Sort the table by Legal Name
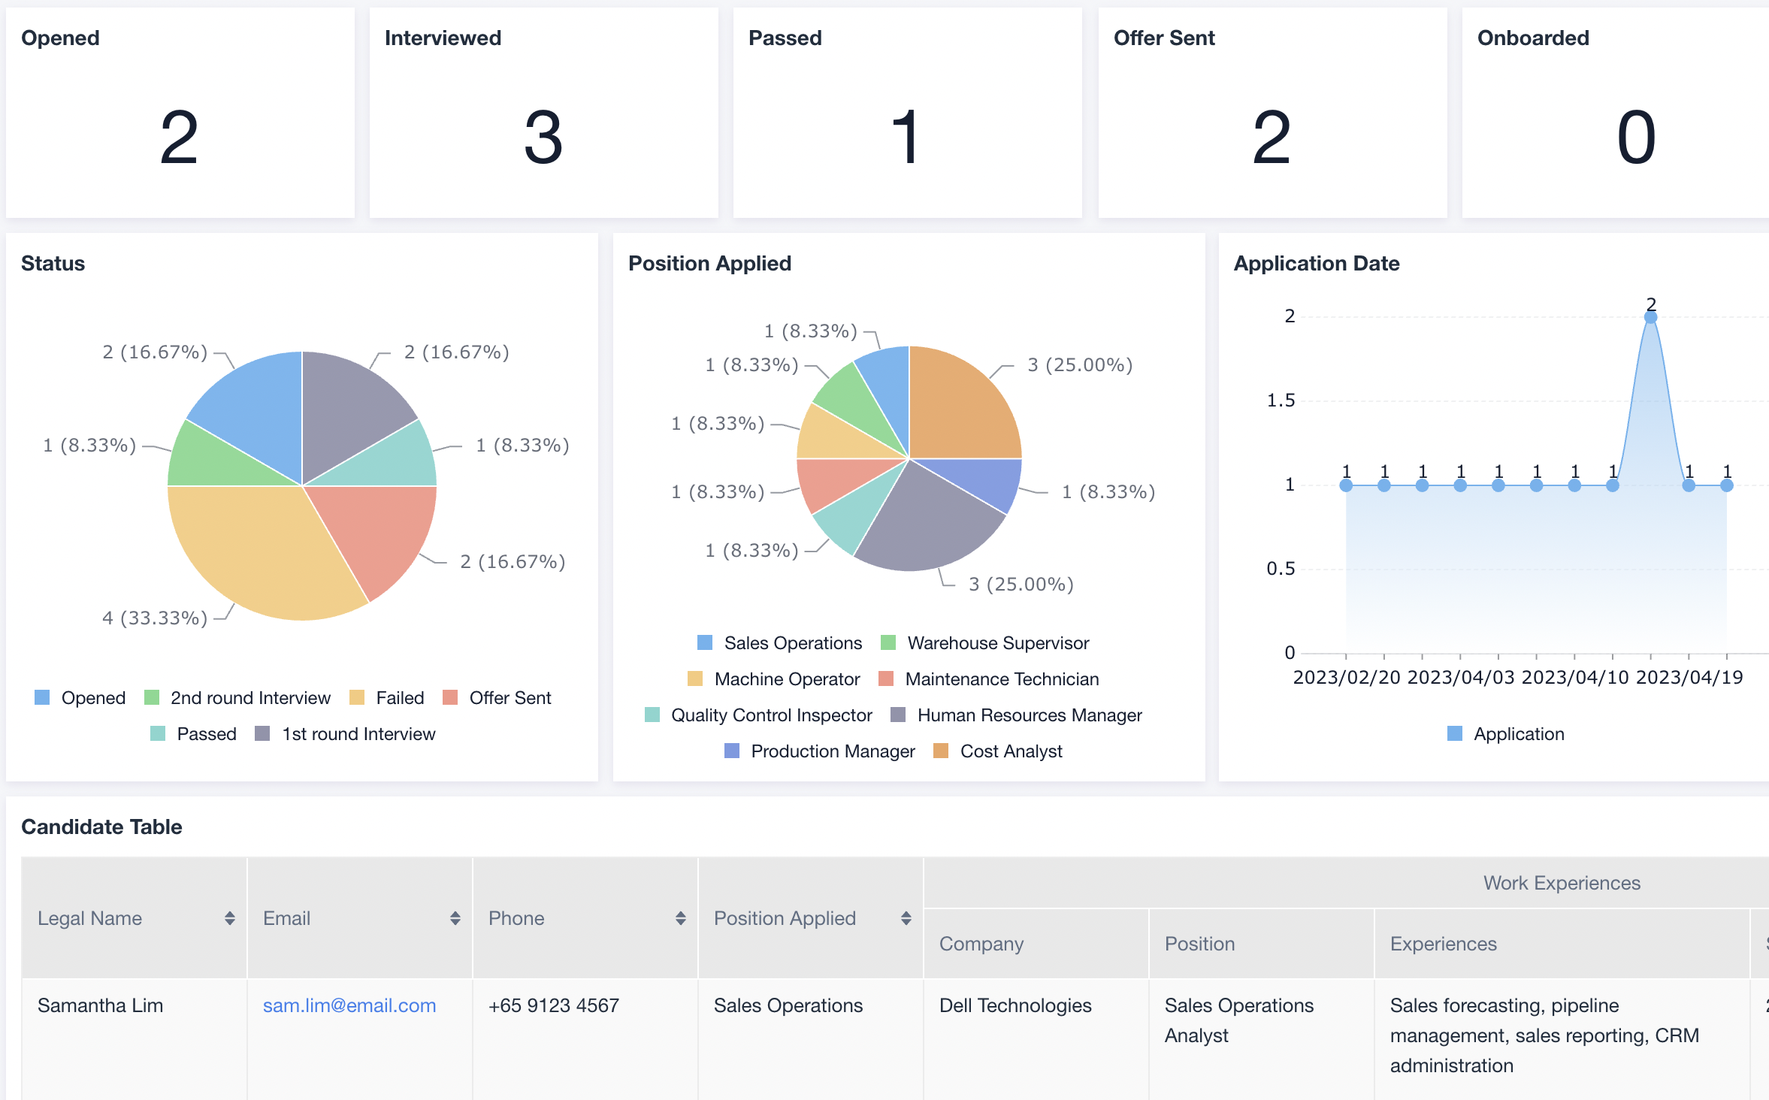 pyautogui.click(x=229, y=918)
